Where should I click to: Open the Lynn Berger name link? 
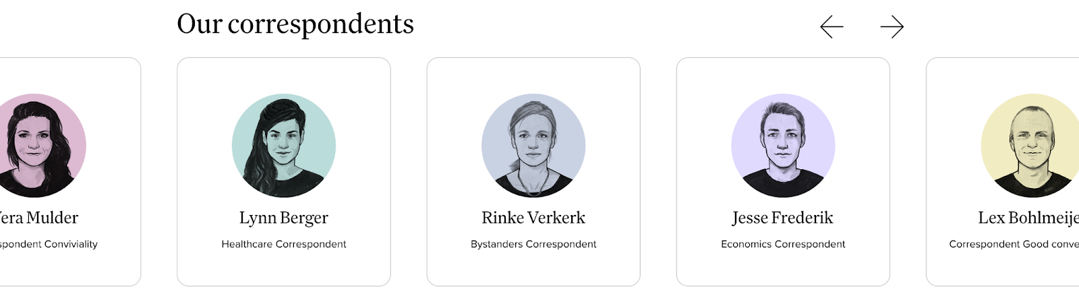[284, 218]
